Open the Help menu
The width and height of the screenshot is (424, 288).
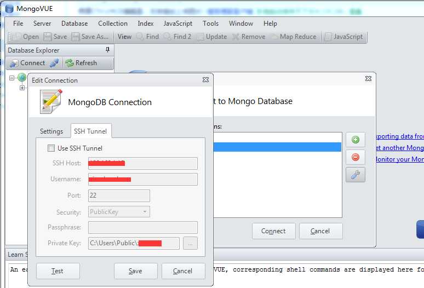(x=270, y=24)
